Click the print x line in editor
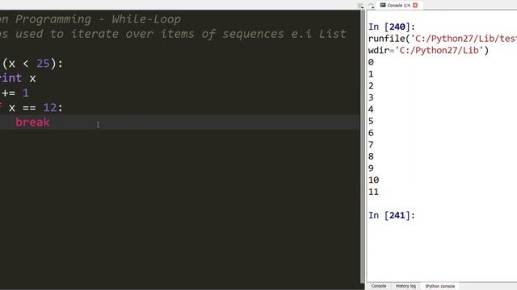Screen dimensions: 517x290 coord(18,78)
